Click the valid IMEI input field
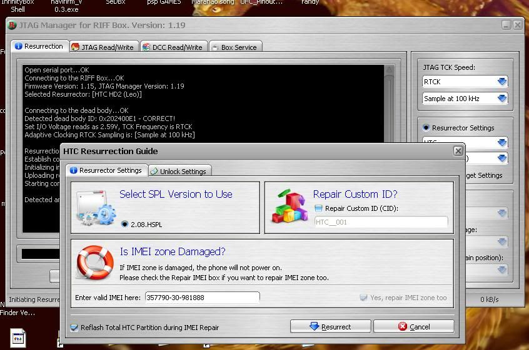The height and width of the screenshot is (350, 529). [203, 298]
